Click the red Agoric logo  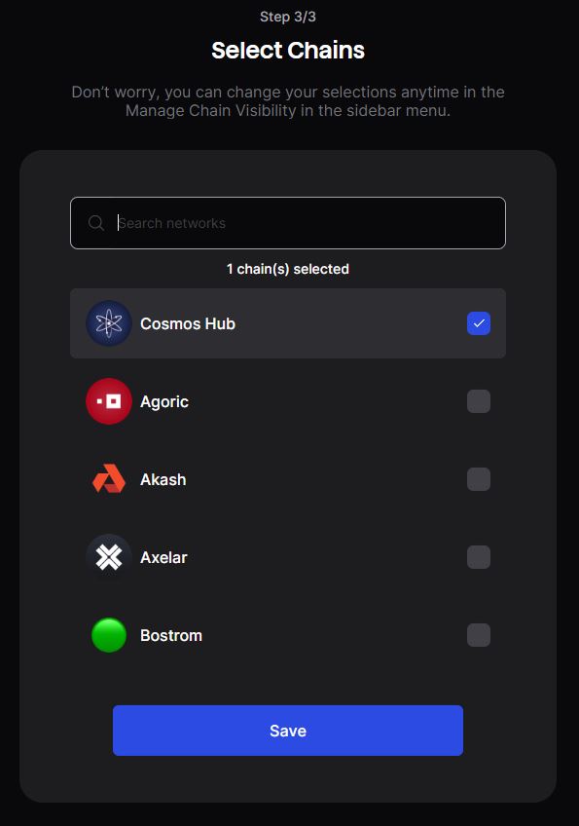(x=109, y=401)
